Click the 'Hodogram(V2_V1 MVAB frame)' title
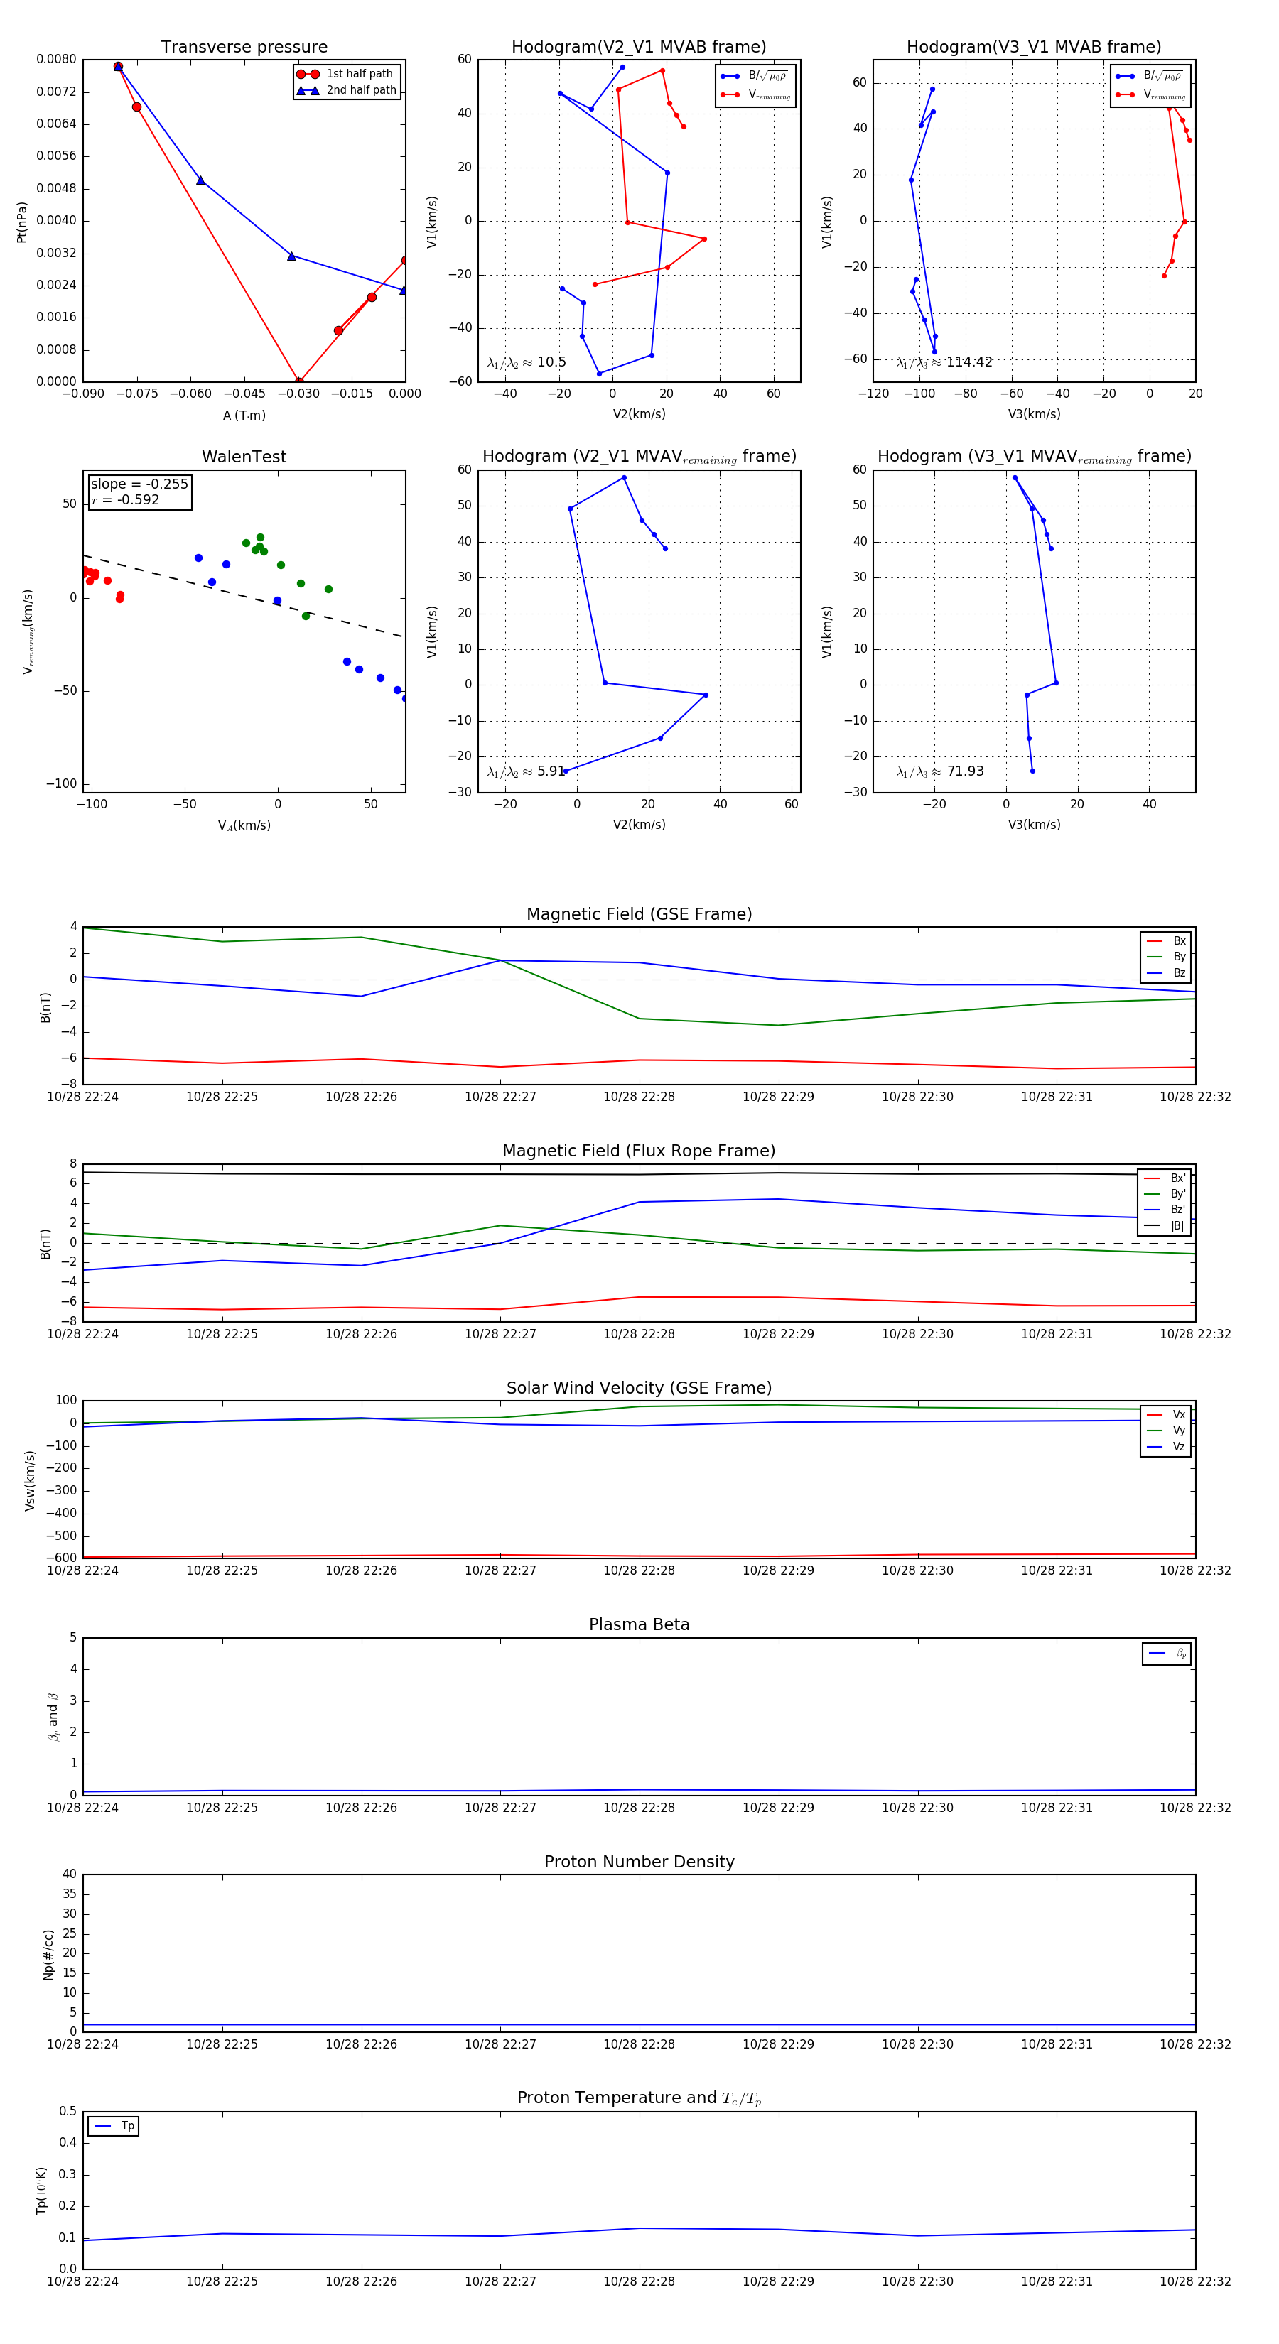1279x2344 pixels. (x=639, y=48)
